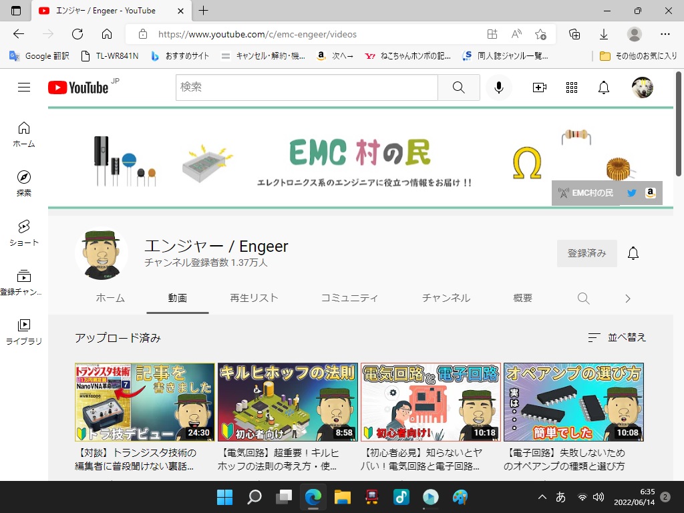
Task: Open TL-WR841N bookmark
Action: (110, 56)
